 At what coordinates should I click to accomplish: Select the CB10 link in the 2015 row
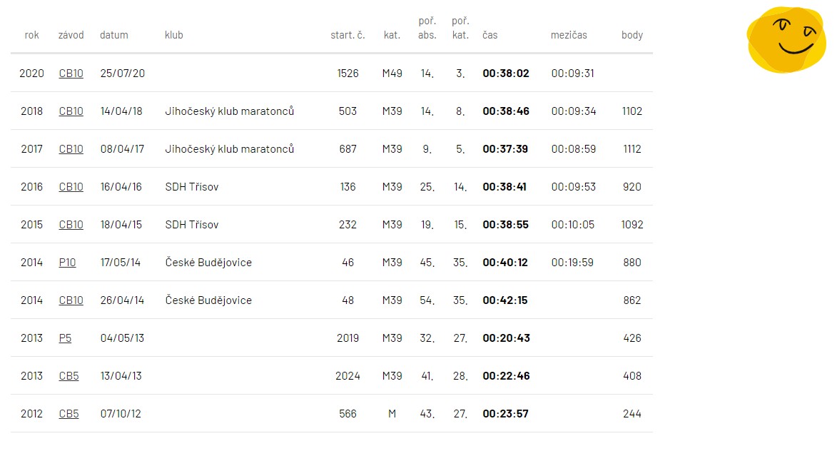coord(71,225)
